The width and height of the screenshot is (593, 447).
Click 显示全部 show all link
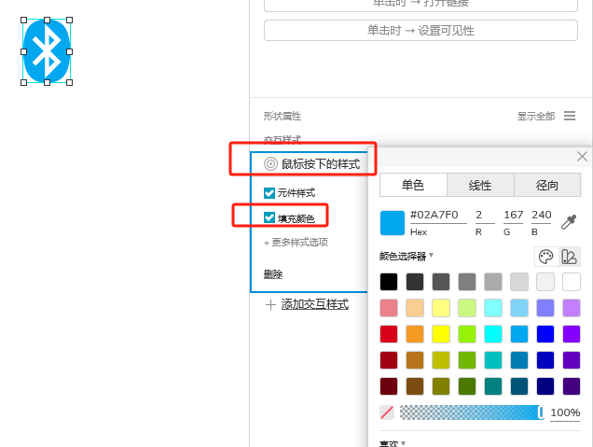tap(536, 117)
